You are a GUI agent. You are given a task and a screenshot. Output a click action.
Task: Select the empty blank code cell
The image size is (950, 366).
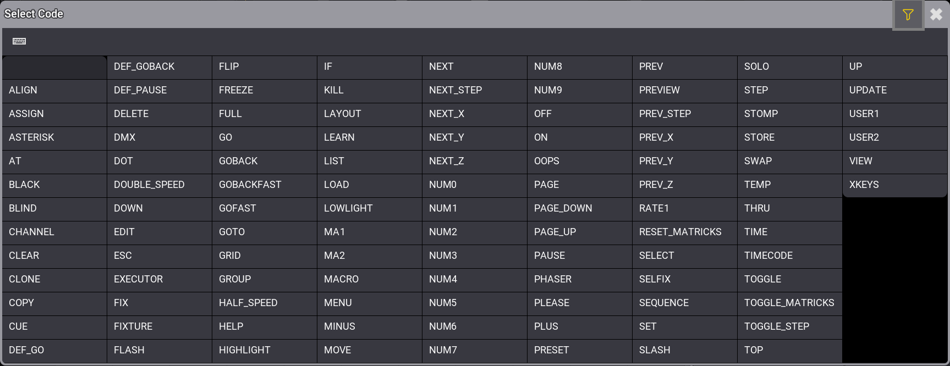[54, 67]
